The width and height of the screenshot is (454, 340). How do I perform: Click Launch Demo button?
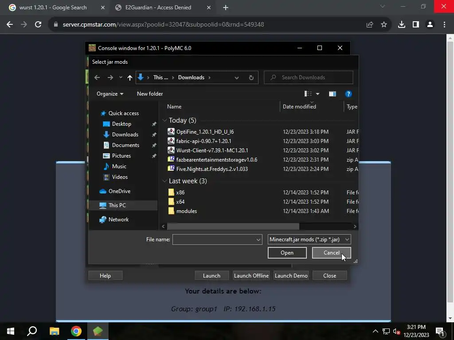(291, 276)
